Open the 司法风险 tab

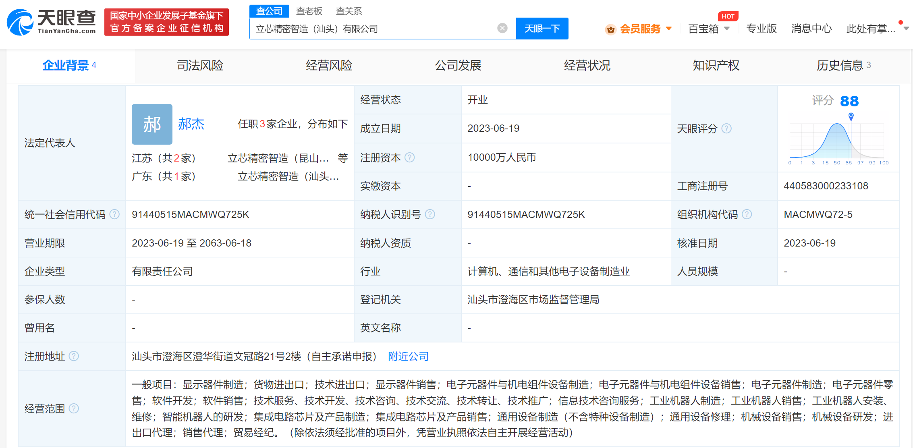(x=200, y=65)
